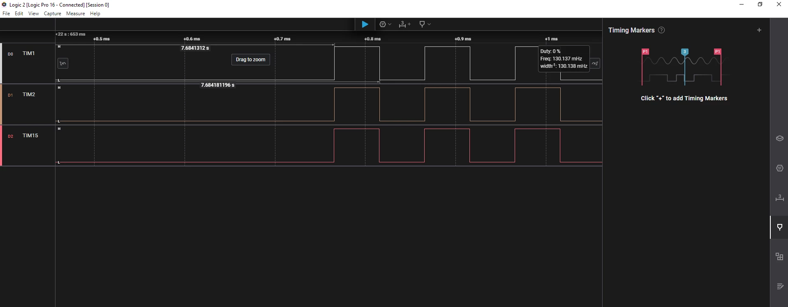Open the analyzers hexagon icon in top toolbar
This screenshot has width=788, height=307.
point(383,24)
